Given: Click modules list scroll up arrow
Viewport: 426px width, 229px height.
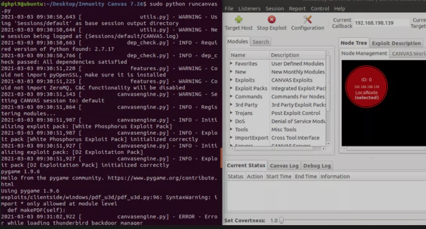Looking at the screenshot, I should tap(328, 53).
